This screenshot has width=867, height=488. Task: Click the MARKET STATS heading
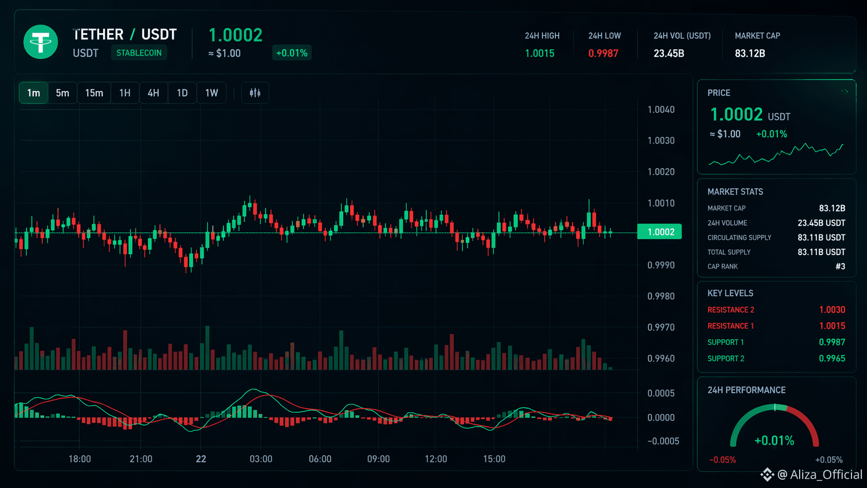735,192
